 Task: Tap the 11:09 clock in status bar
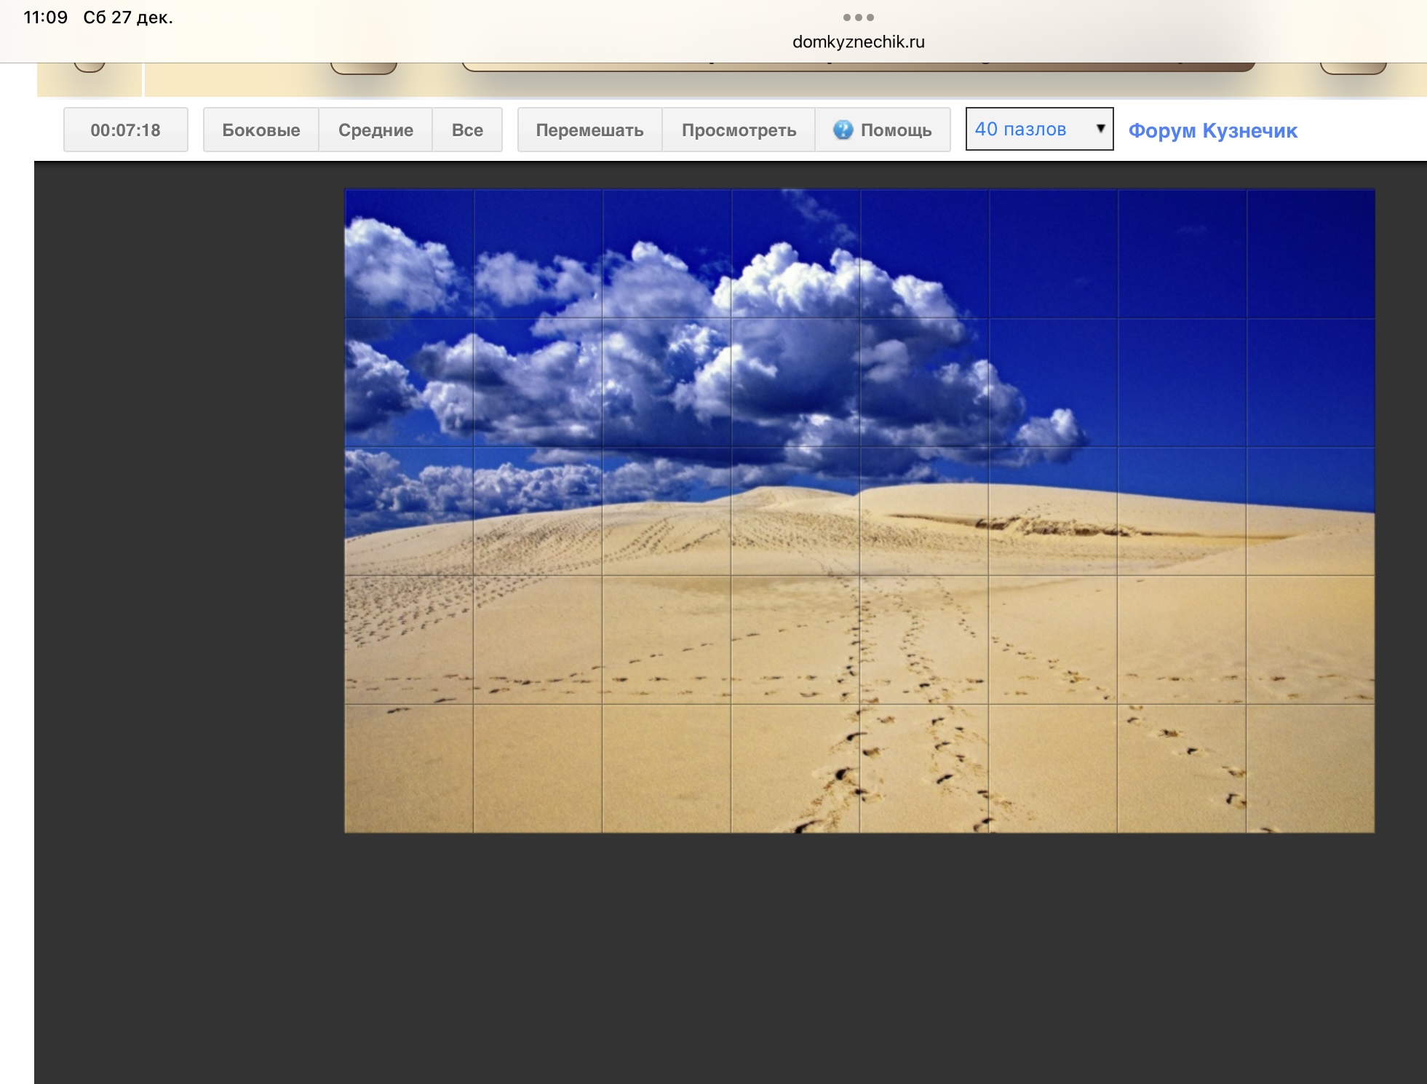pyautogui.click(x=45, y=17)
